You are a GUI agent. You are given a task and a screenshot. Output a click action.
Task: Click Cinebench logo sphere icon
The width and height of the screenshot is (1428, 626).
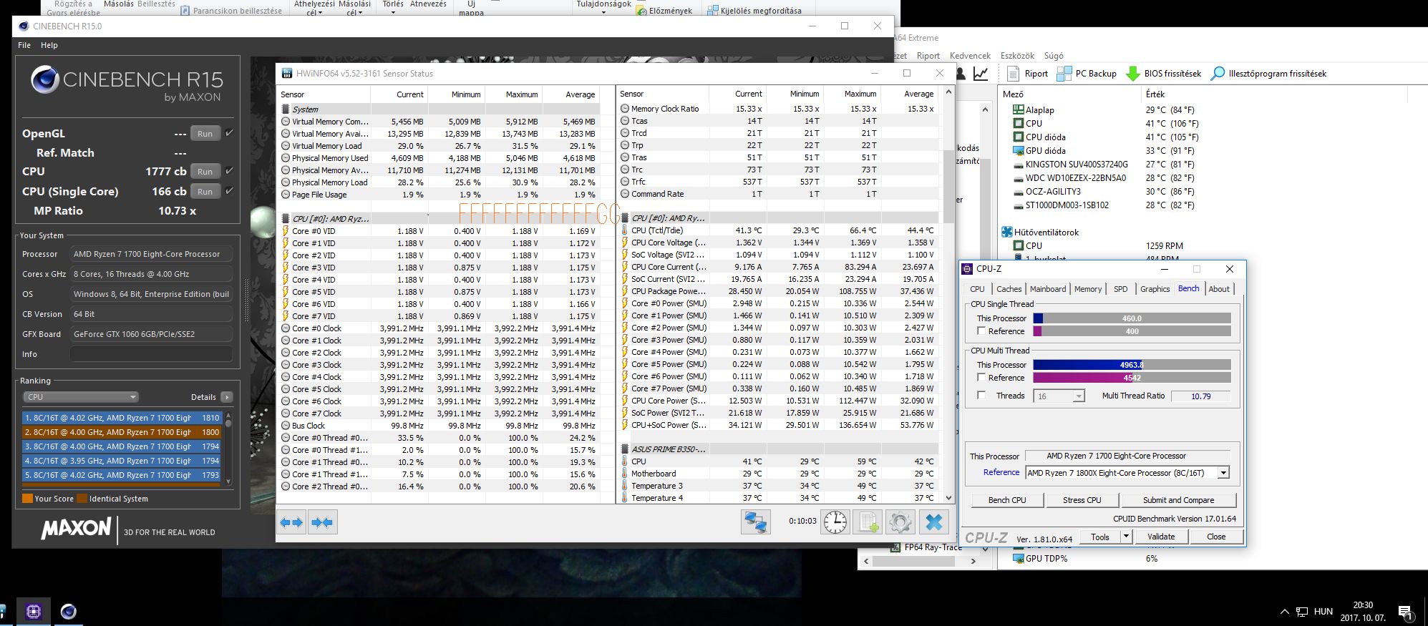tap(44, 79)
